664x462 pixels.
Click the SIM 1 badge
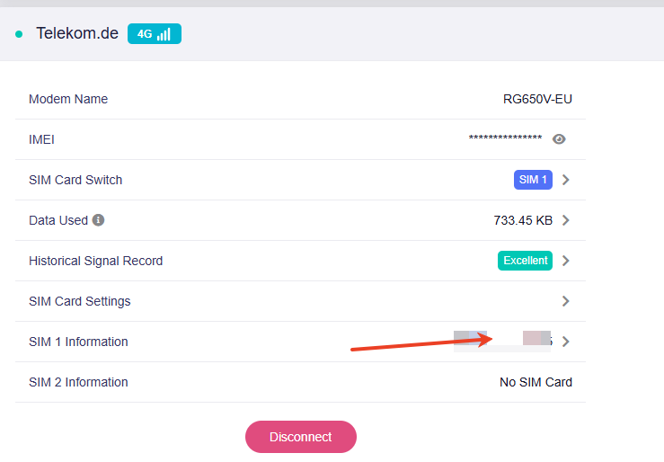pos(533,180)
